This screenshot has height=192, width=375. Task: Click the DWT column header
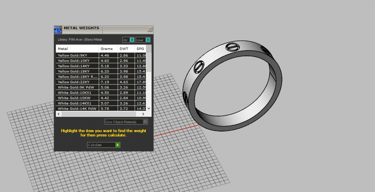pyautogui.click(x=126, y=49)
